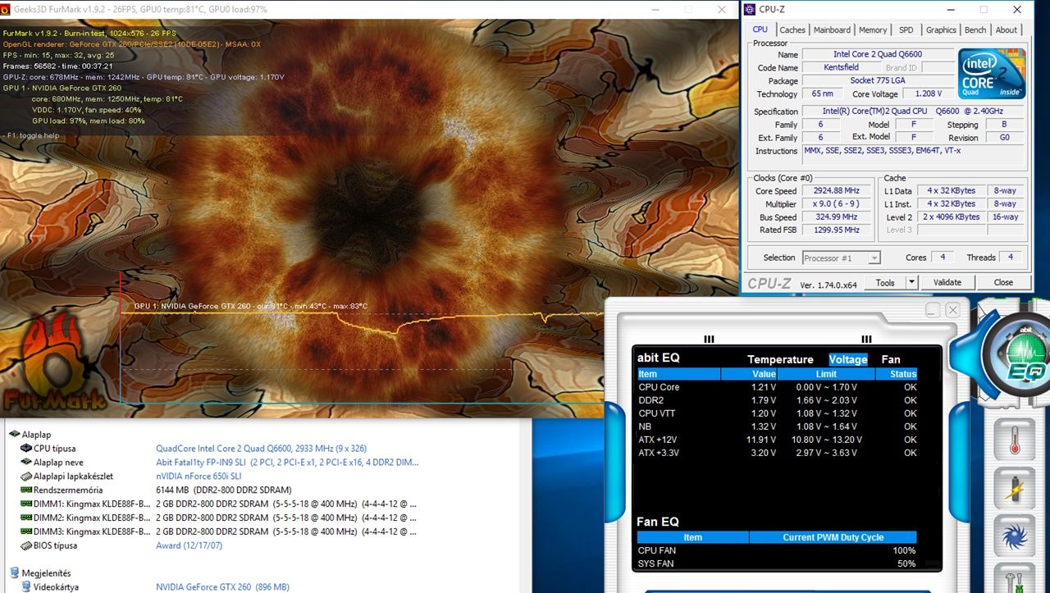Click the F1: toggle help text in FurMark
This screenshot has width=1050, height=593.
coord(31,135)
